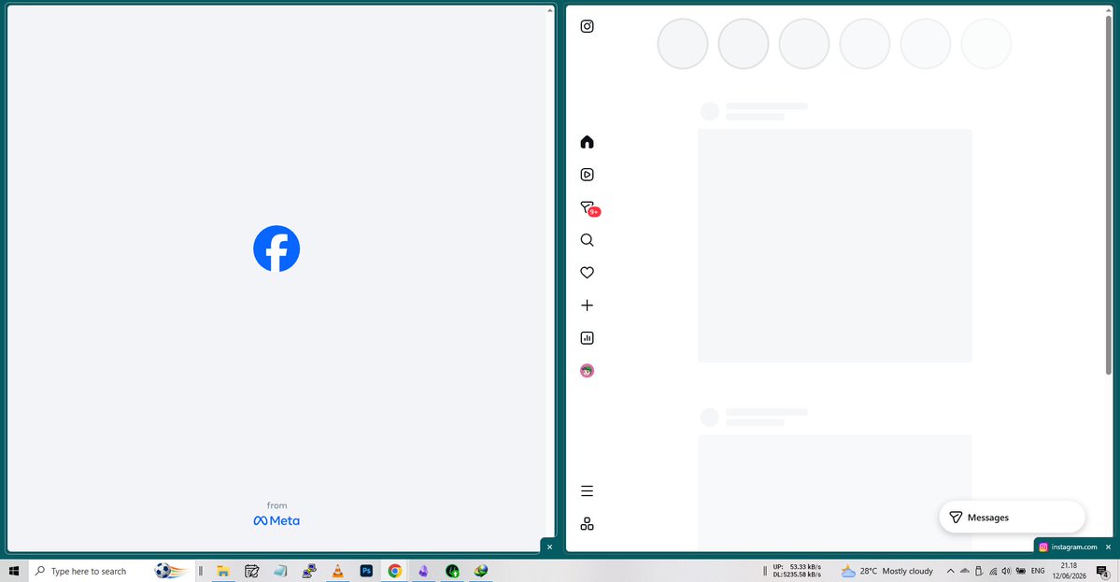Open the floating Messages button
This screenshot has width=1120, height=582.
pos(1013,518)
